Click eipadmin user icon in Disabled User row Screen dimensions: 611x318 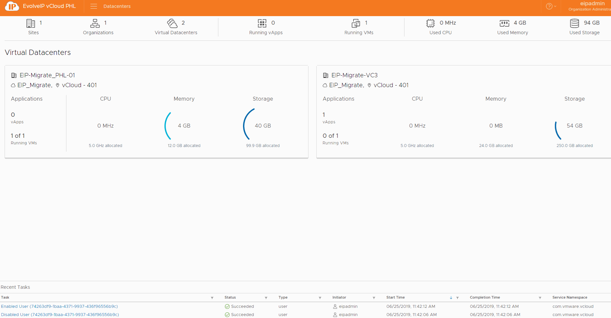pos(335,315)
